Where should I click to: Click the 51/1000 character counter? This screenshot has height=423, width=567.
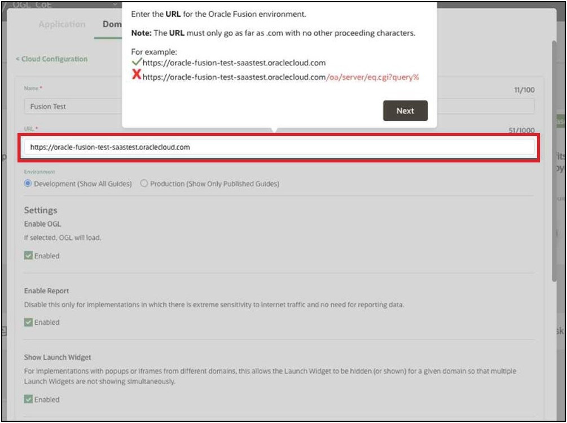point(521,130)
